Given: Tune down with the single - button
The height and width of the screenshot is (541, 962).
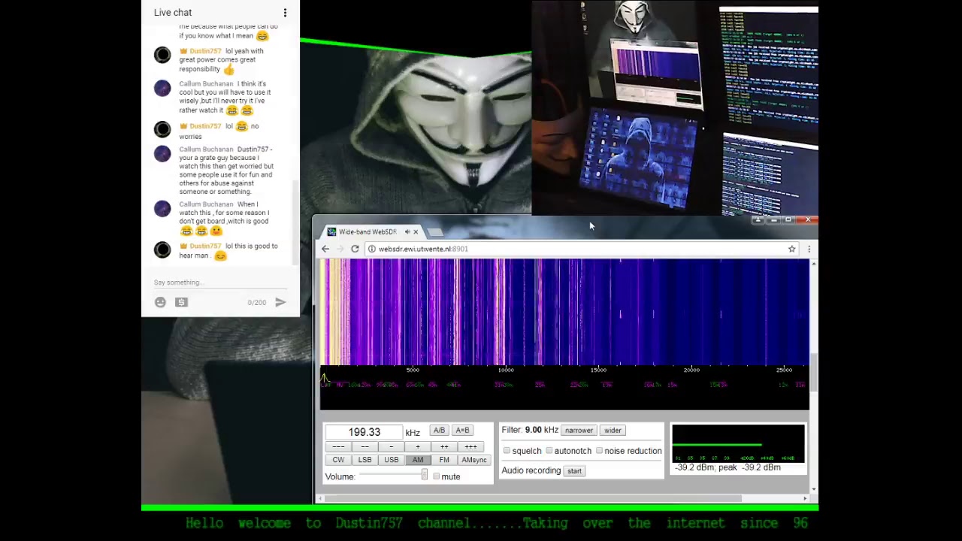Looking at the screenshot, I should click(x=392, y=447).
